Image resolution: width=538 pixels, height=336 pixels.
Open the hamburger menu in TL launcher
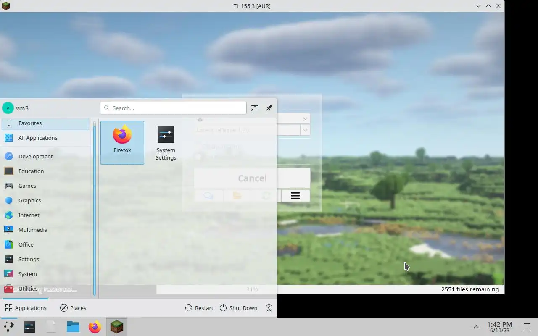[295, 196]
